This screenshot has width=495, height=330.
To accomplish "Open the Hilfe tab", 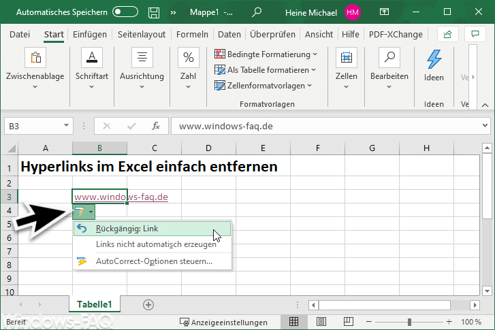I will tap(351, 34).
